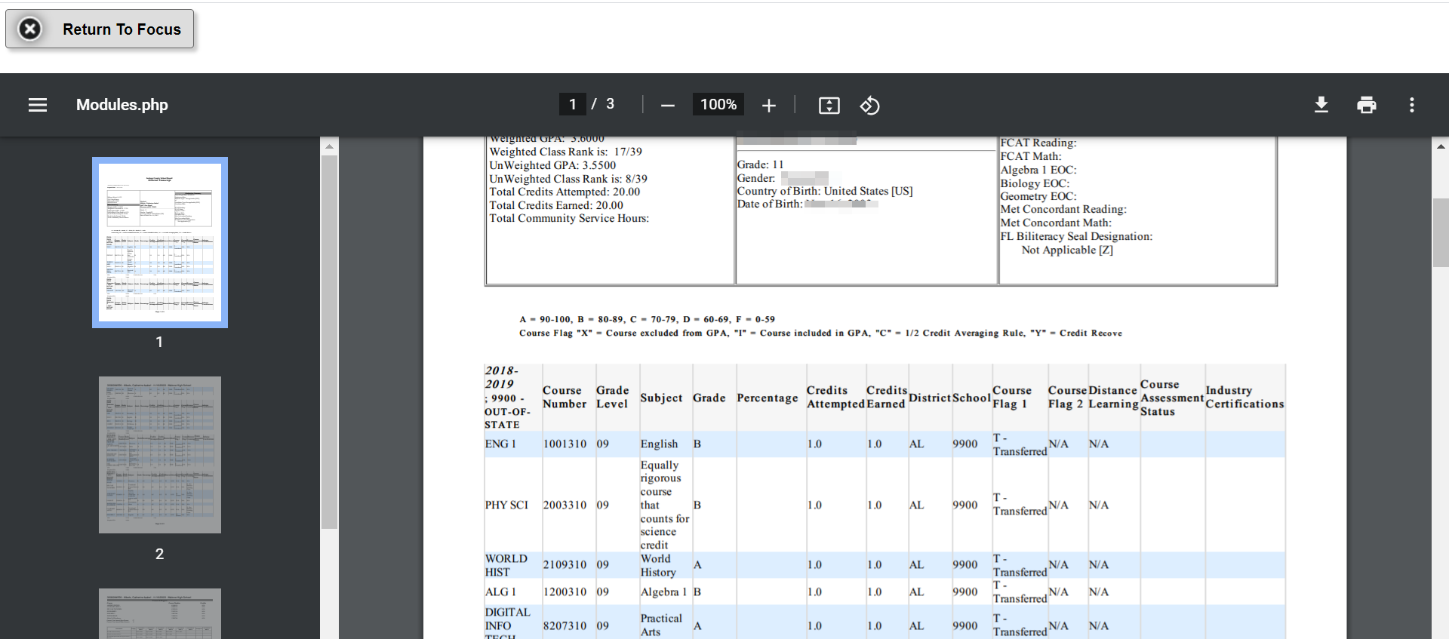Click course number 2109310
Viewport: 1449px width, 639px height.
click(x=565, y=564)
